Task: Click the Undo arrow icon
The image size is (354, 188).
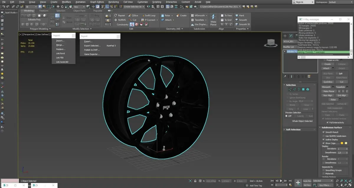Action: pyautogui.click(x=4, y=7)
